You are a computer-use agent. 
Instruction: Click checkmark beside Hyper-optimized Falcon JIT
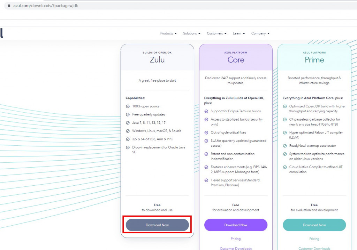pos(285,132)
